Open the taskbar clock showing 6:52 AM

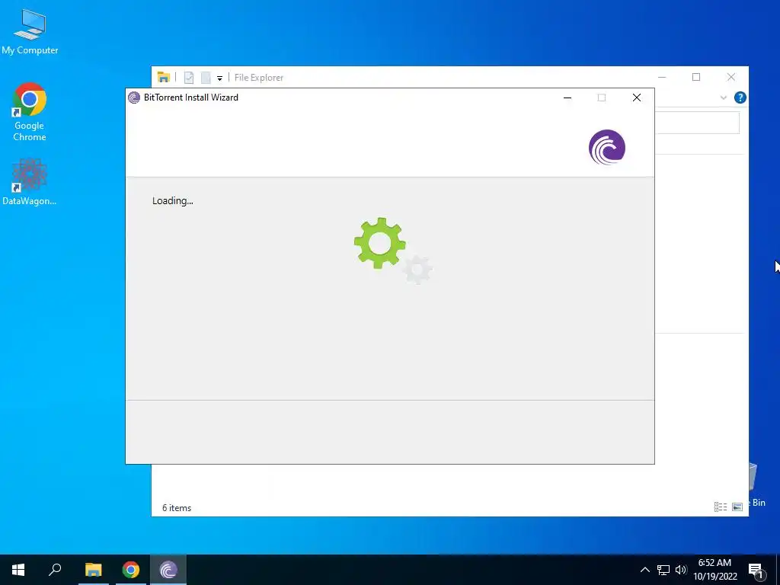(714, 570)
